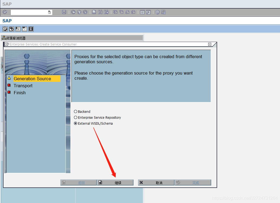Click the collapse subtree minus icon
The height and width of the screenshot is (203, 280).
point(25,29)
